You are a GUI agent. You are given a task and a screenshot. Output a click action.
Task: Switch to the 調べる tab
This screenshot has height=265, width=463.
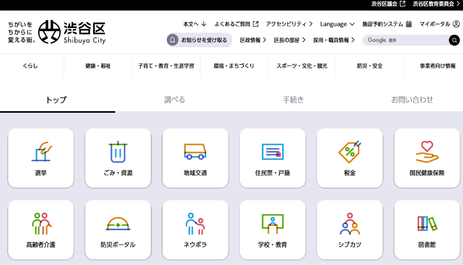click(x=175, y=100)
